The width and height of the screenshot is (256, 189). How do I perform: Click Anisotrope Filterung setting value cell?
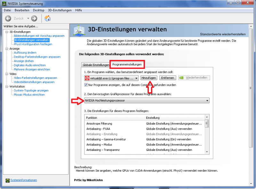coord(174,124)
